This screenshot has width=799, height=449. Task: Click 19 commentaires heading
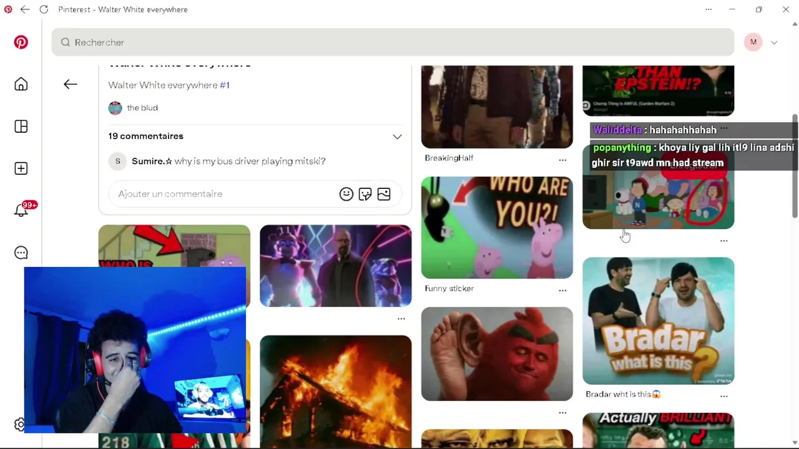coord(145,136)
